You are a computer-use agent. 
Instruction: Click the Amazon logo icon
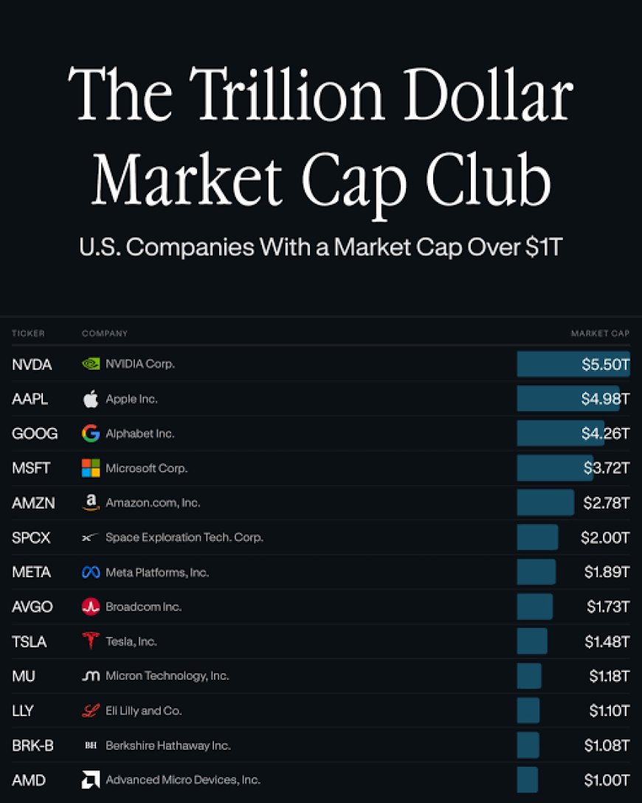coord(91,503)
